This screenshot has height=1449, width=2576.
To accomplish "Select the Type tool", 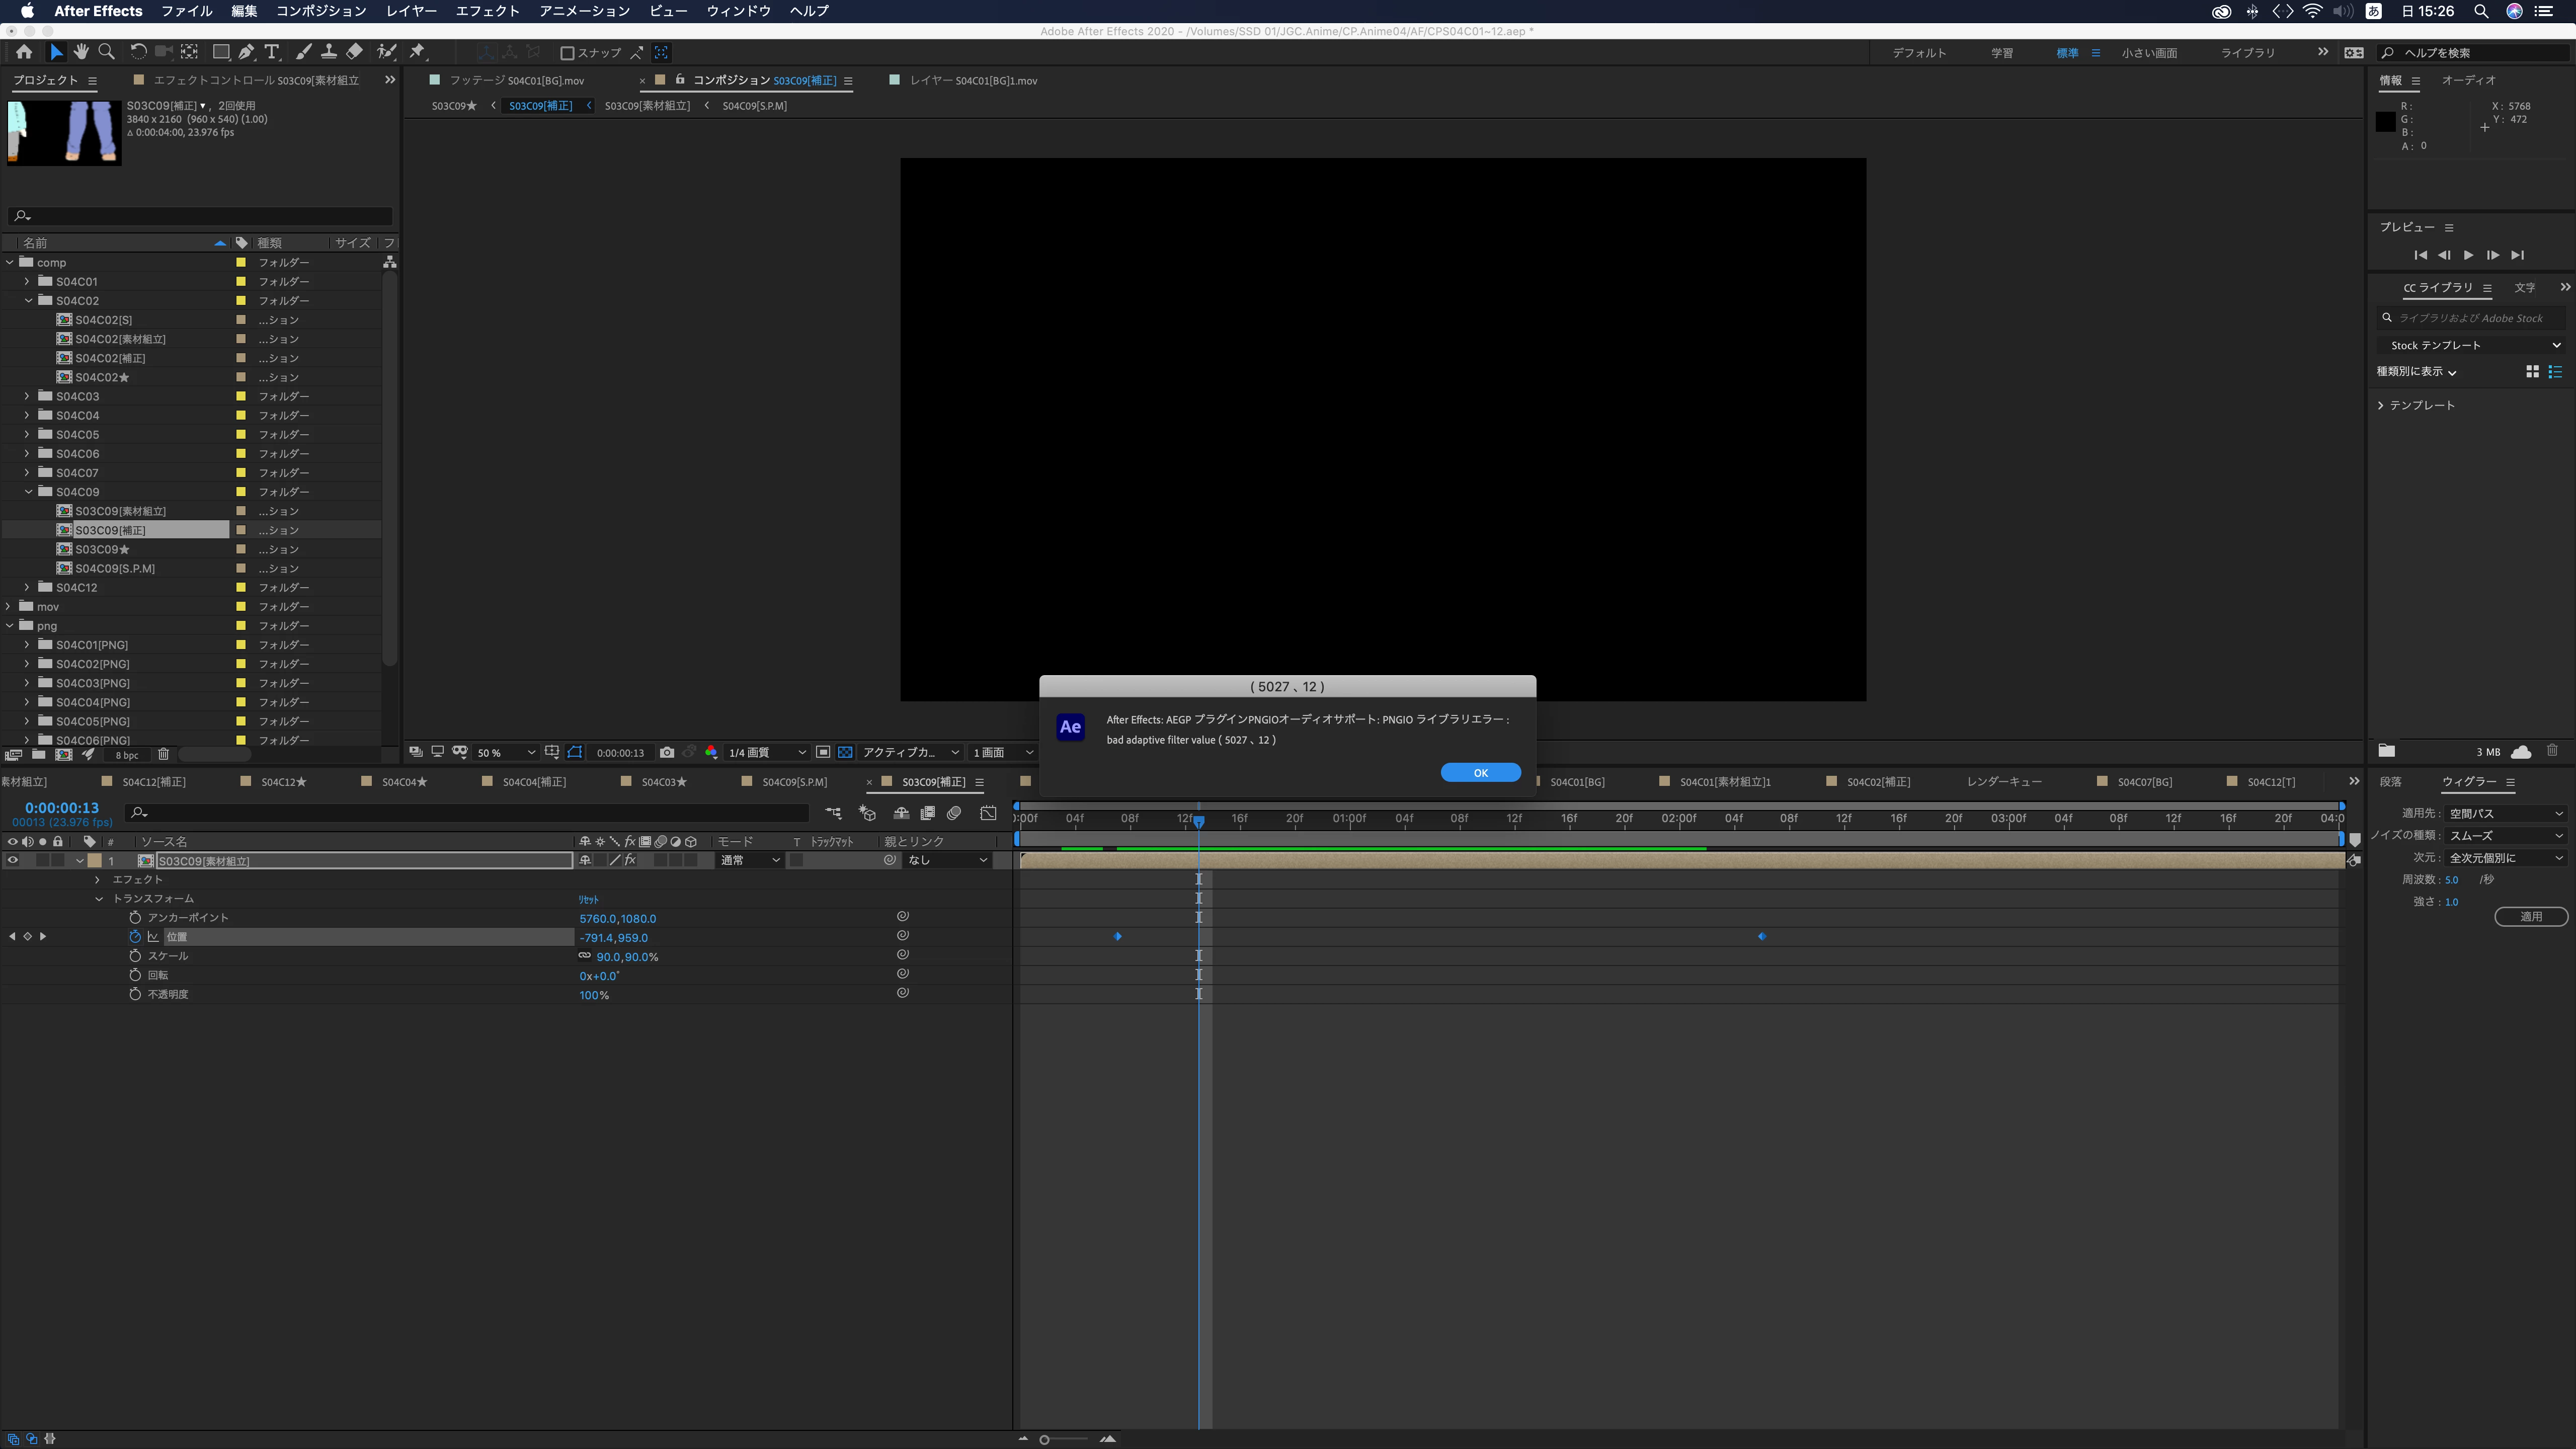I will (271, 52).
